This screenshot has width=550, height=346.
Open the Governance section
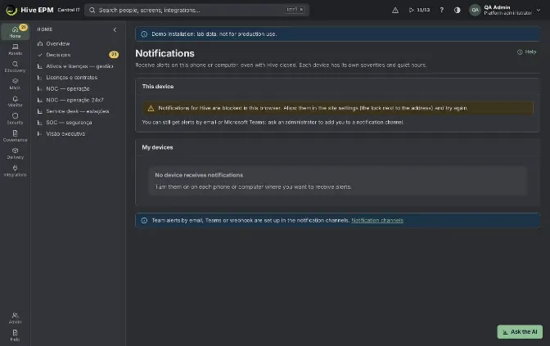(x=15, y=136)
